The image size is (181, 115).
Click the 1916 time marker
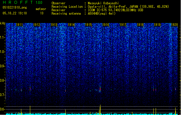[x=106, y=25]
